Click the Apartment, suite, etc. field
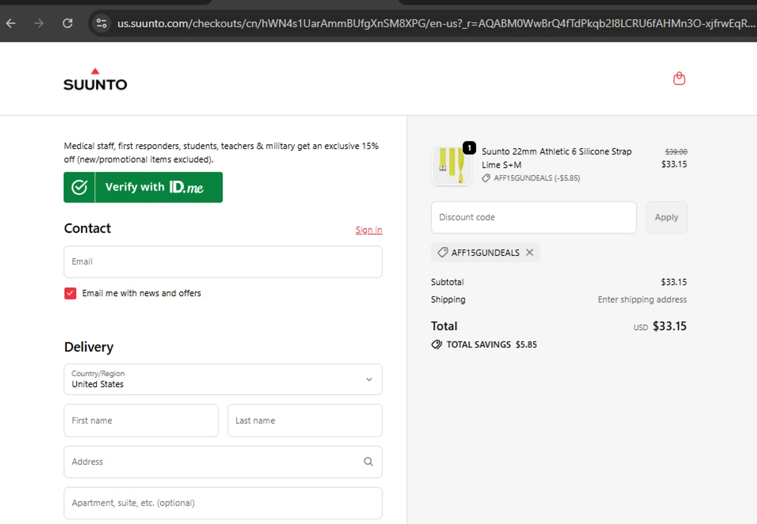Screen dimensions: 757x524 click(223, 503)
